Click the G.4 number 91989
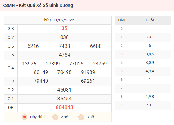Viewport: 174px width, 125px height. (88, 72)
